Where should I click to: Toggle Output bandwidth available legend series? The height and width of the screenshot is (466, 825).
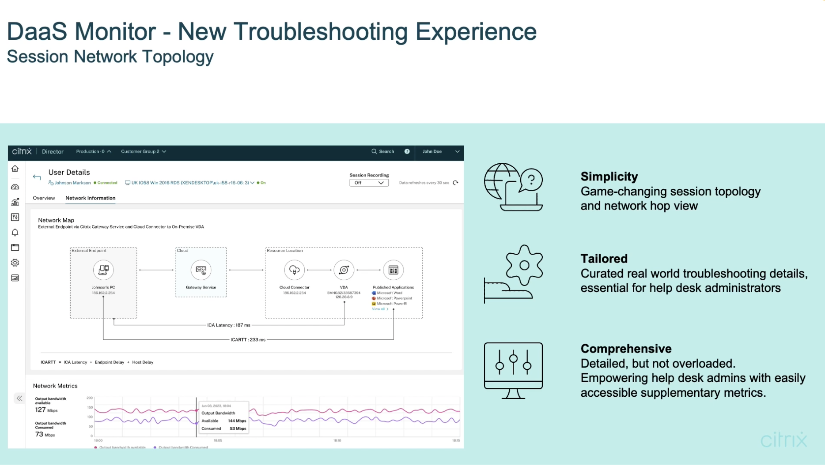click(x=120, y=447)
